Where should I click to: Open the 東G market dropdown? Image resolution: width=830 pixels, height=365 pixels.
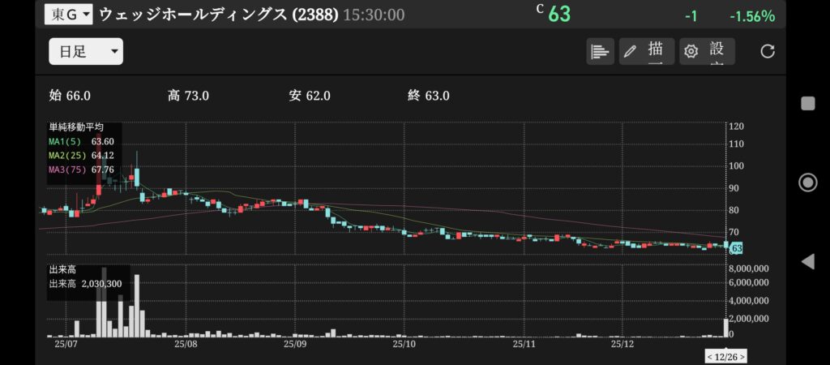click(x=69, y=15)
